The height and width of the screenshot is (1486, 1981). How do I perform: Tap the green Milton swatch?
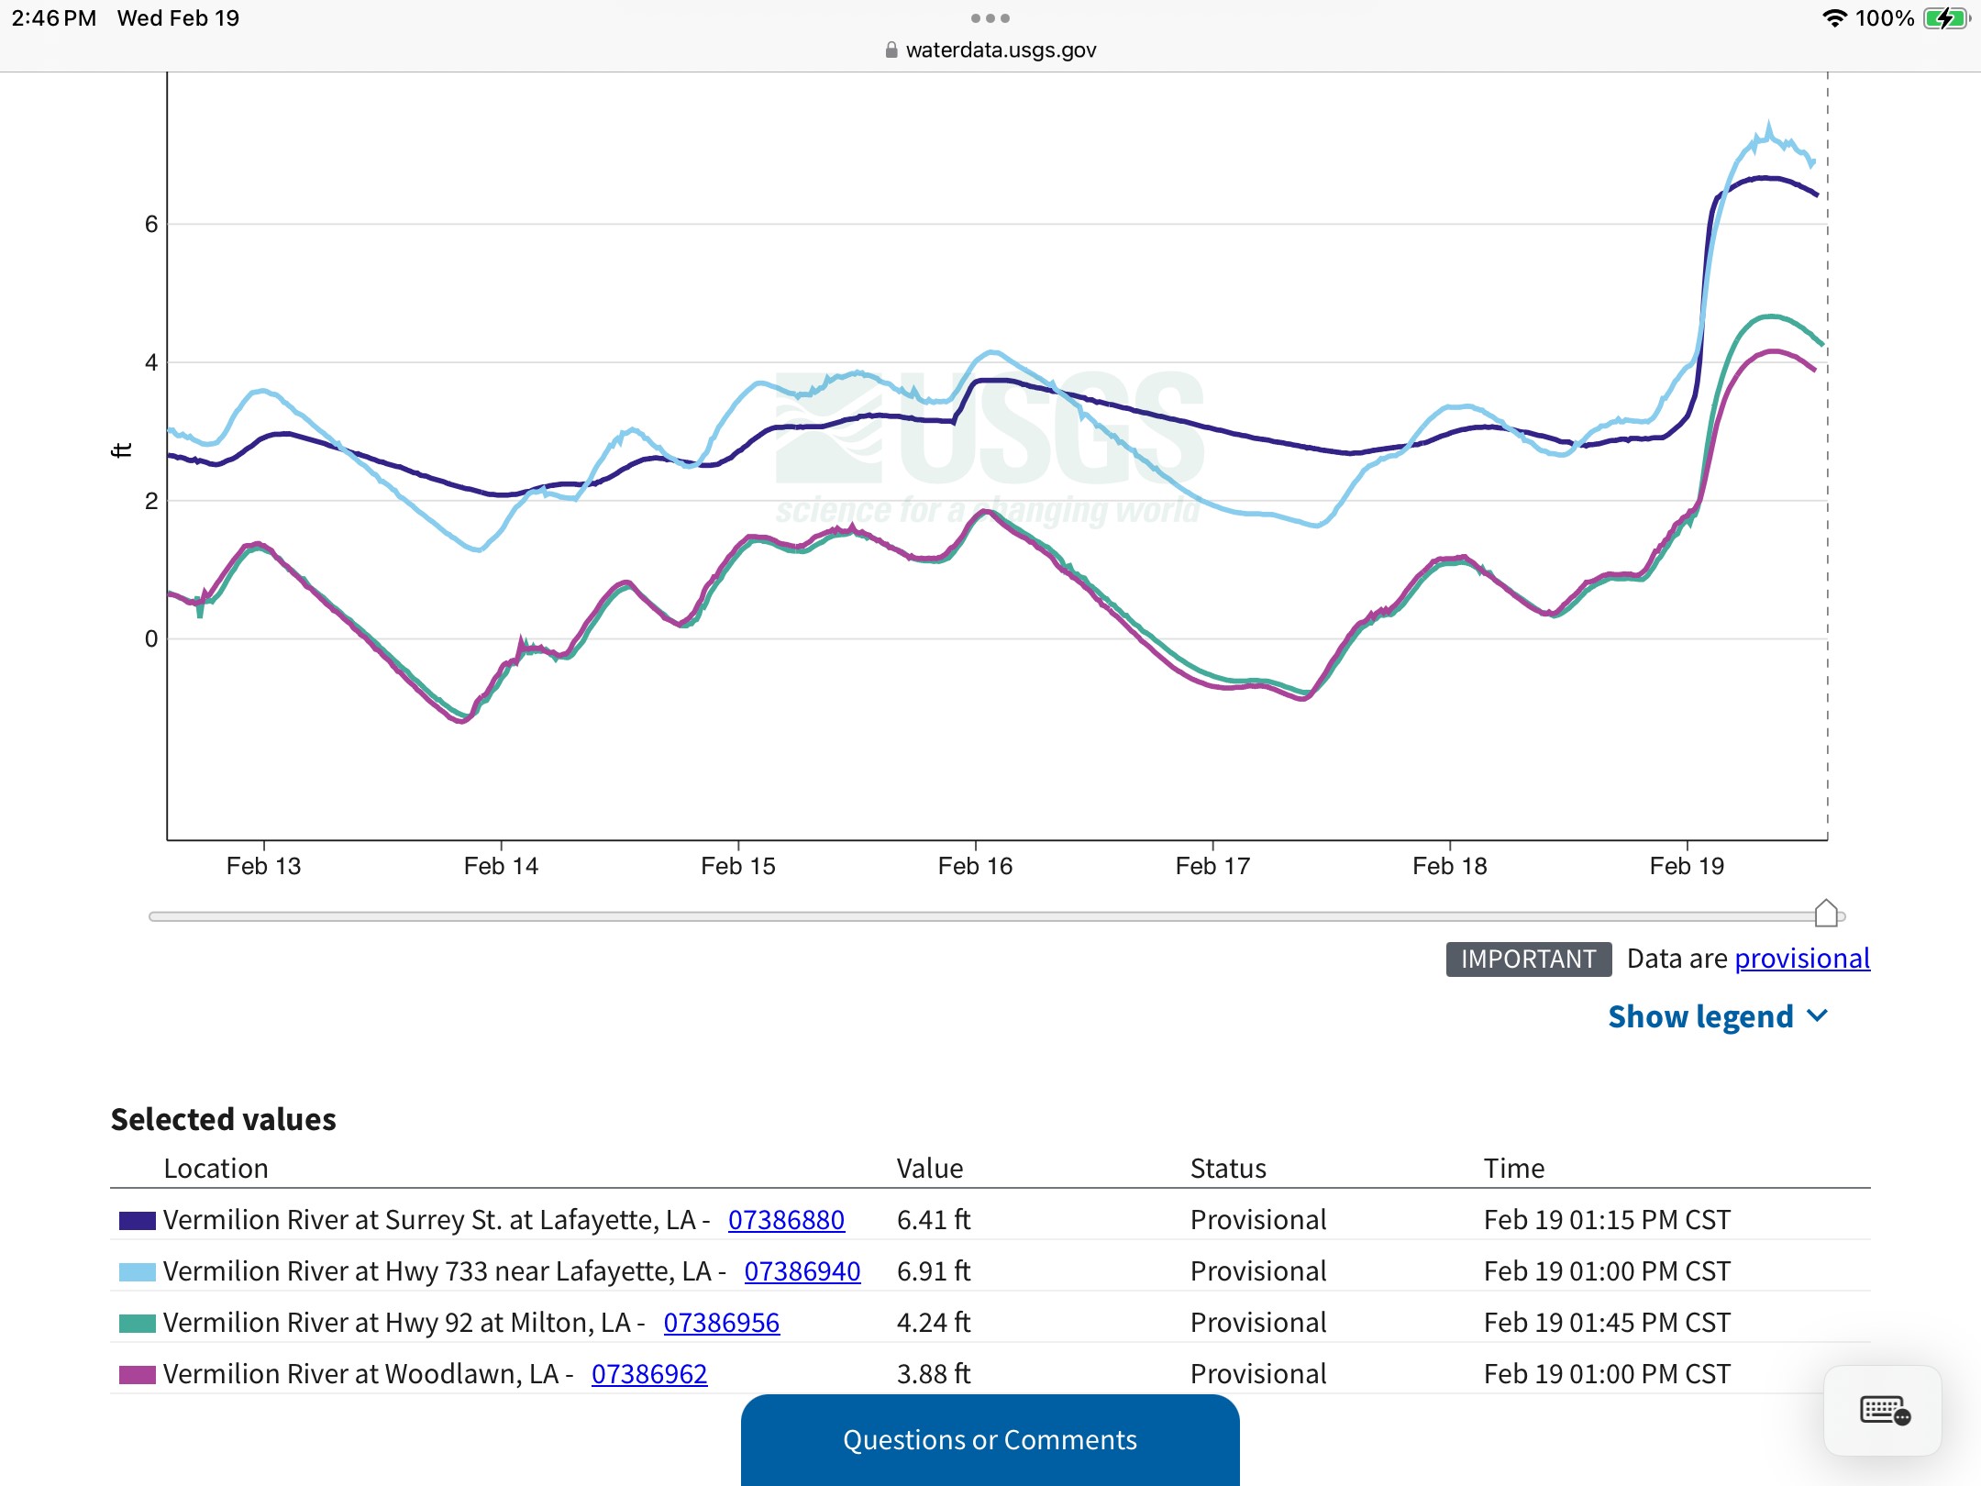(x=137, y=1323)
